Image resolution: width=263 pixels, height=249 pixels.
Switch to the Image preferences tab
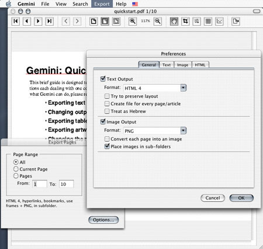[182, 65]
